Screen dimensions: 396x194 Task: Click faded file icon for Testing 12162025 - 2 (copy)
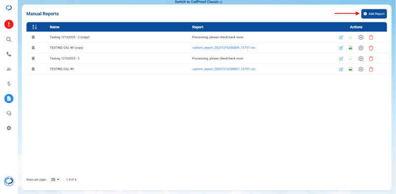click(350, 38)
